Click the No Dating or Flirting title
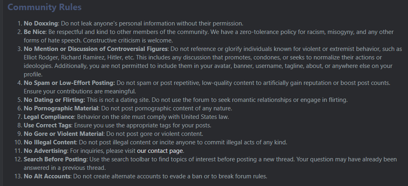408x186 pixels. [x=54, y=100]
